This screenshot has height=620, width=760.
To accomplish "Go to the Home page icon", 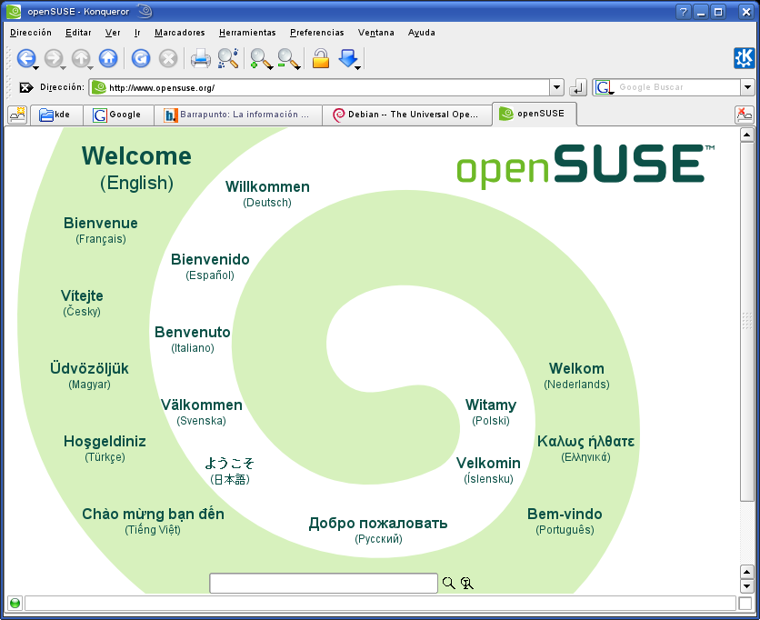I will [x=108, y=58].
